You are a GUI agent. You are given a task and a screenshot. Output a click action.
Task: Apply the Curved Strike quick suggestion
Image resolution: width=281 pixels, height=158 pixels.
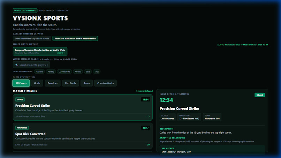pos(64,72)
